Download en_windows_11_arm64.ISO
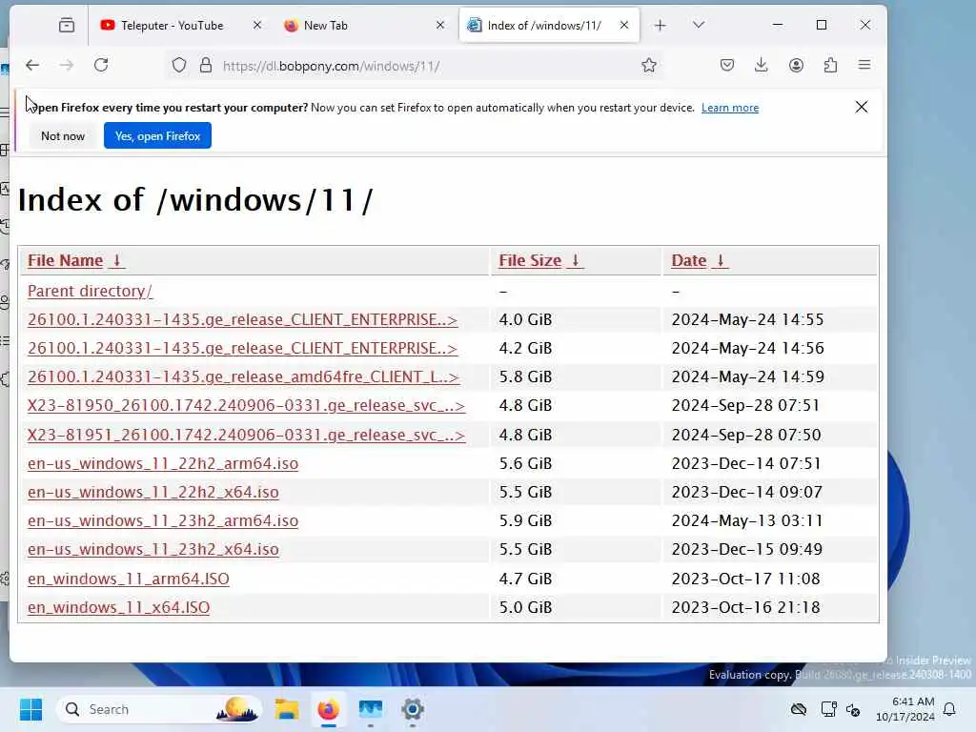 (x=129, y=579)
